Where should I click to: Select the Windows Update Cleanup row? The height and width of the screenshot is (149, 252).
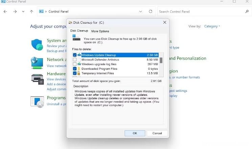click(116, 55)
